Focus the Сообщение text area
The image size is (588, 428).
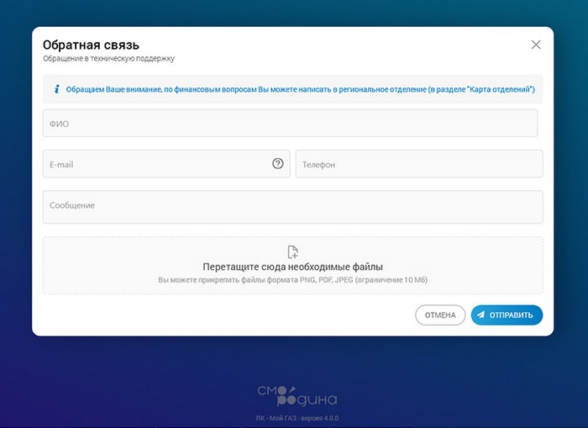coord(293,207)
